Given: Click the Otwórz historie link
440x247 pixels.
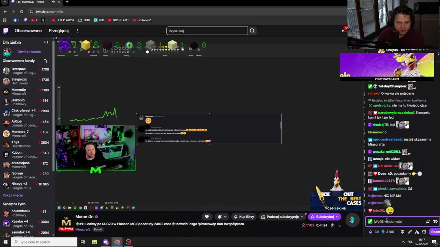Looking at the screenshot, I should click(x=29, y=52).
